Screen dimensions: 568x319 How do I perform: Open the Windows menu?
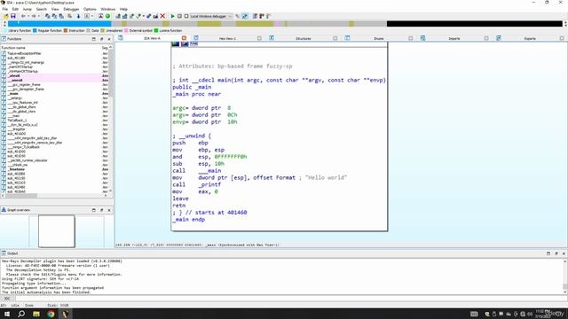tap(108, 9)
